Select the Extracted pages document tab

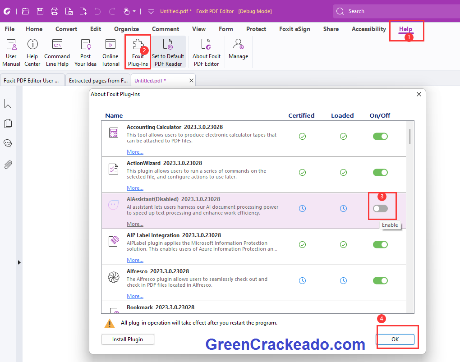[98, 80]
